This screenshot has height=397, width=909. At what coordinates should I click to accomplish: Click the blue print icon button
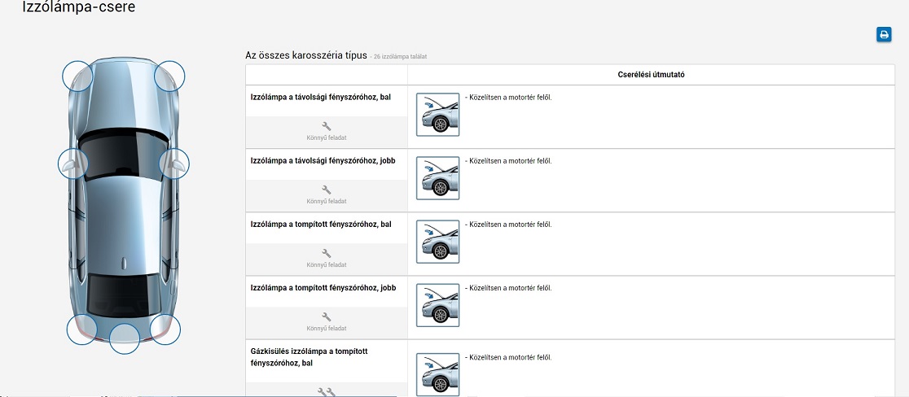tap(884, 34)
